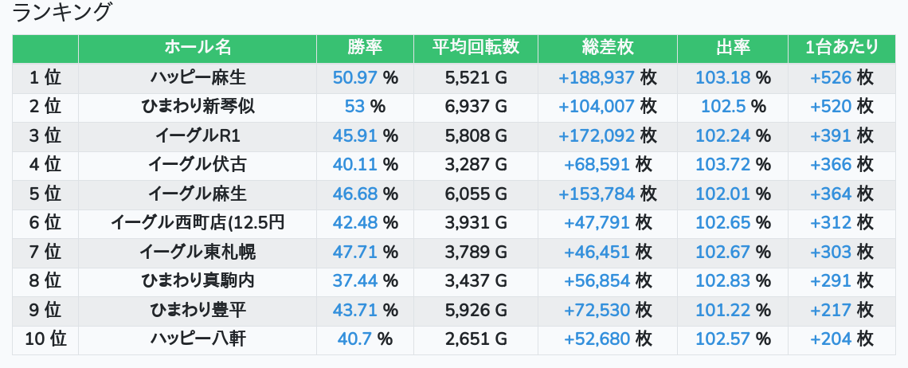Click the 50.97 win rate value

click(354, 77)
